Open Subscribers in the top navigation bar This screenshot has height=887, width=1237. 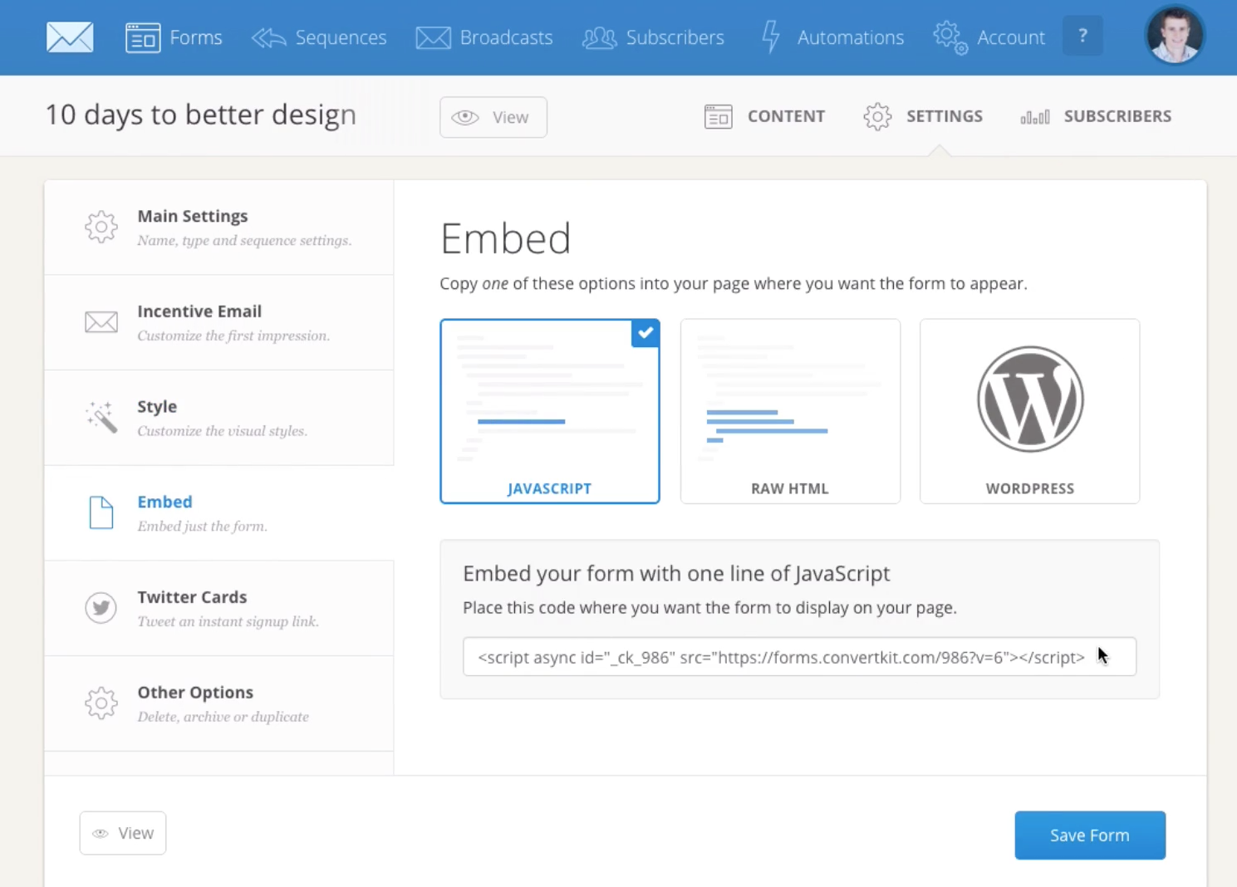(653, 37)
